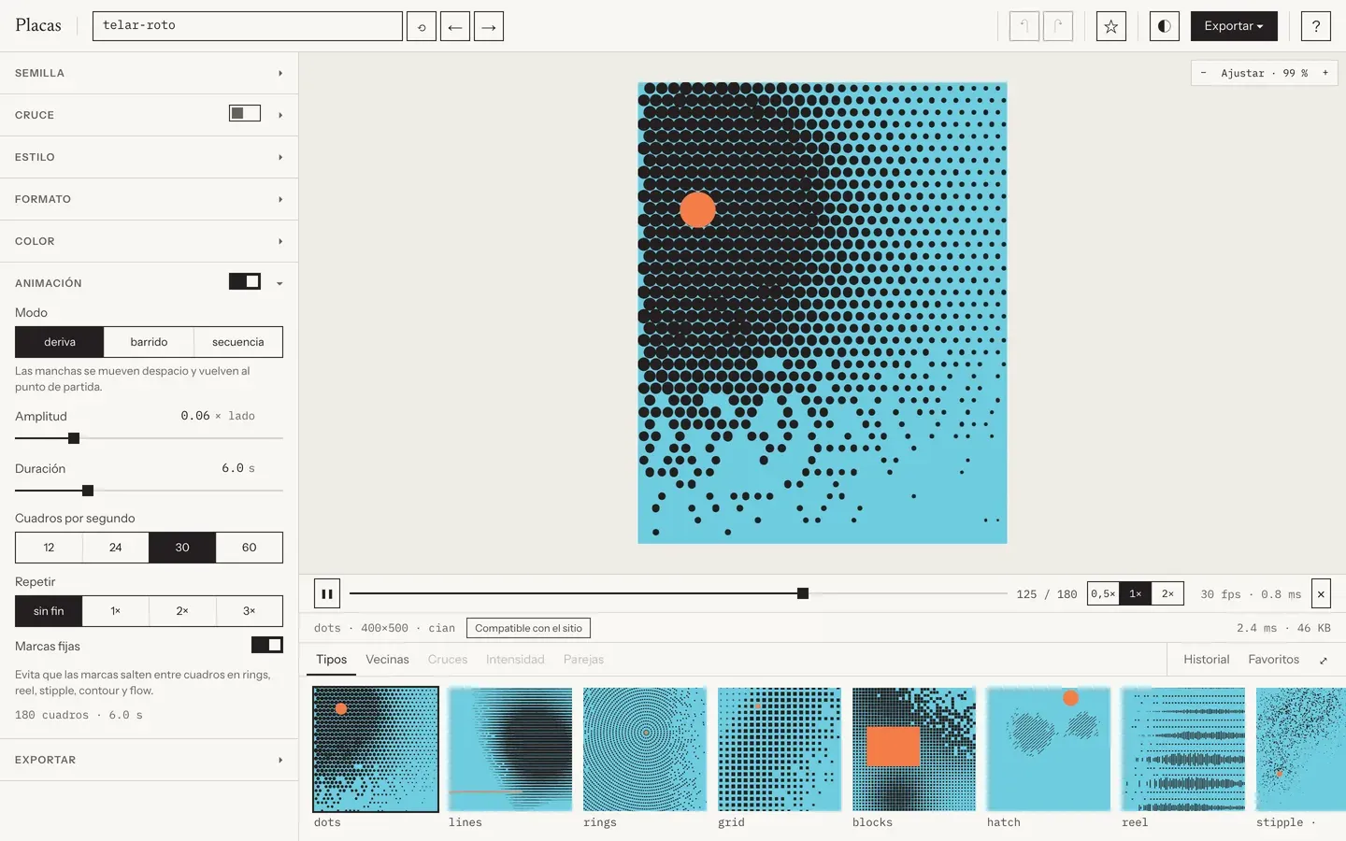Switch to the Vecinas tab
The width and height of the screenshot is (1346, 841).
(x=387, y=660)
